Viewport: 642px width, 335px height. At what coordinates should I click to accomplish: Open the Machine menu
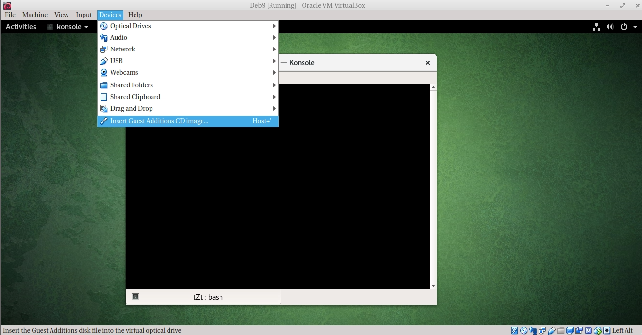35,15
